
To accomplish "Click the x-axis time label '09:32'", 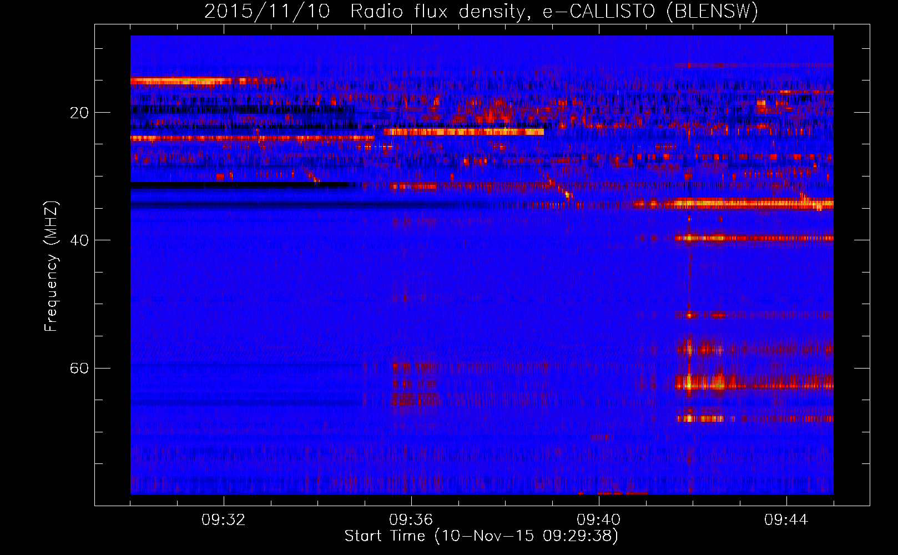I will pyautogui.click(x=224, y=520).
